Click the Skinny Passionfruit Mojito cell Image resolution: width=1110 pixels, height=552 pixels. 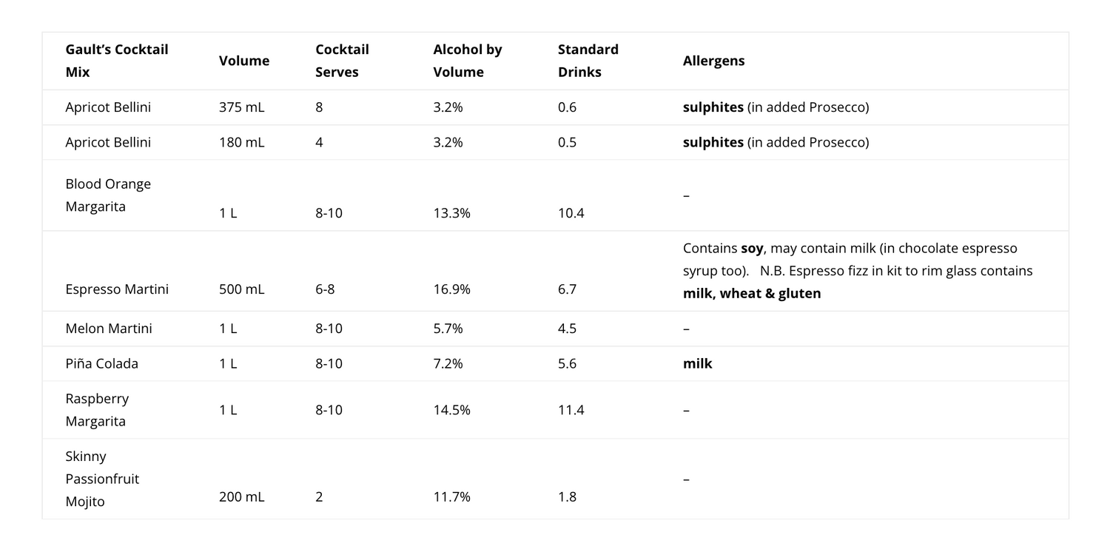(x=102, y=479)
